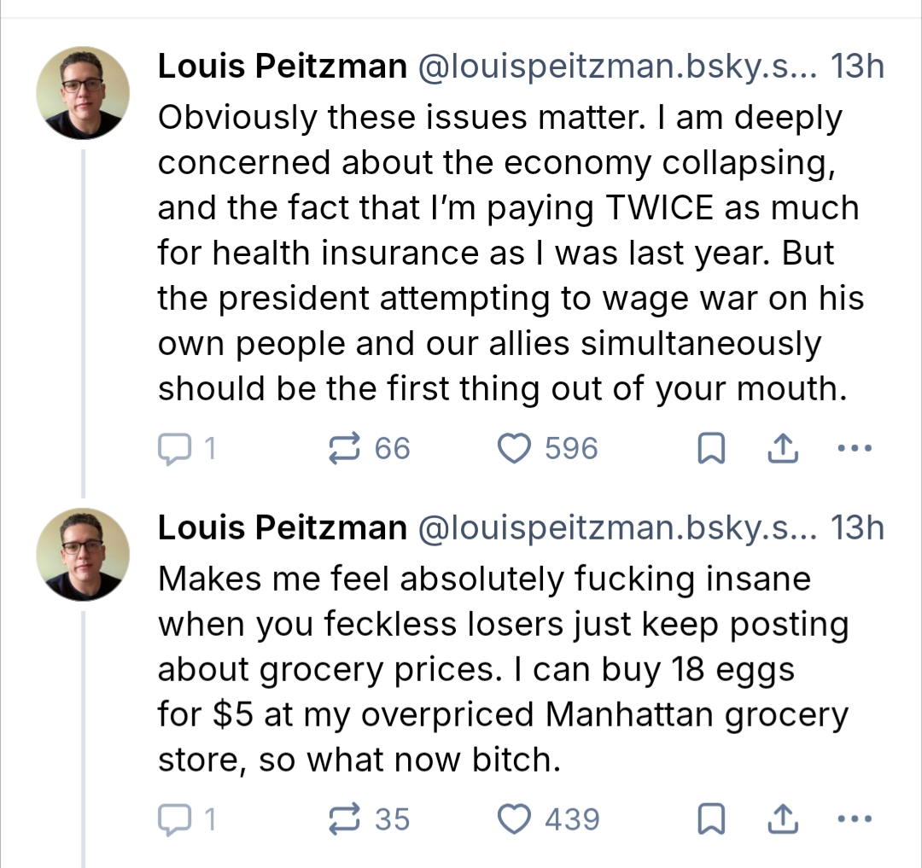Open the @louispeitzman.bsky.s... handle on first post

click(616, 67)
